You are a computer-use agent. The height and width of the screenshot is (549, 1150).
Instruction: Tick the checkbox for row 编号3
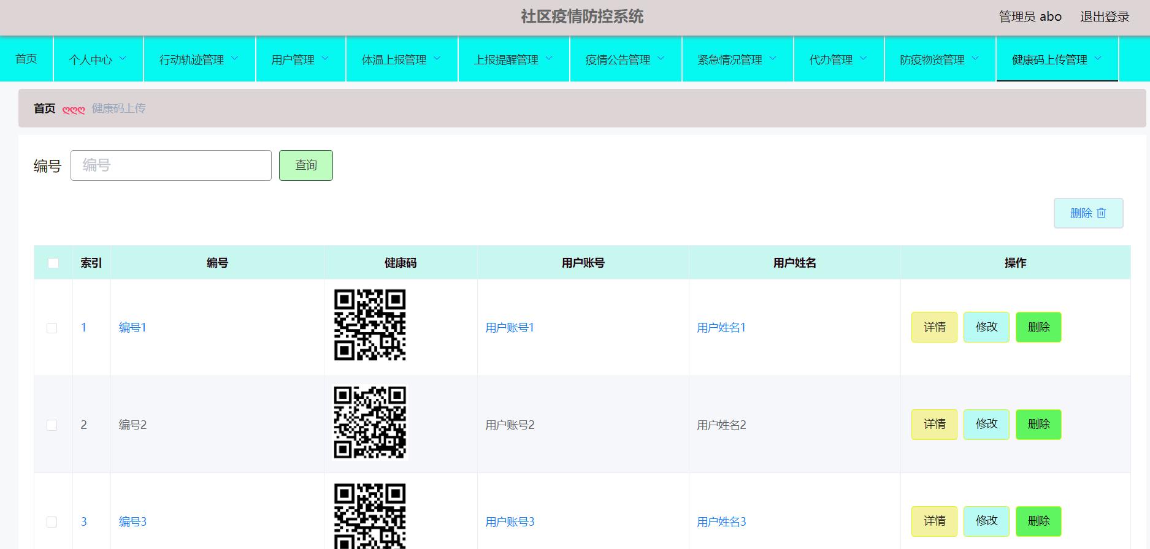(x=52, y=521)
